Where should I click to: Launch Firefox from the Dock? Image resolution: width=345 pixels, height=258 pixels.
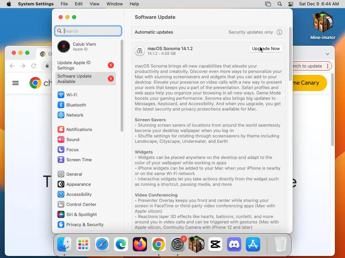(140, 244)
